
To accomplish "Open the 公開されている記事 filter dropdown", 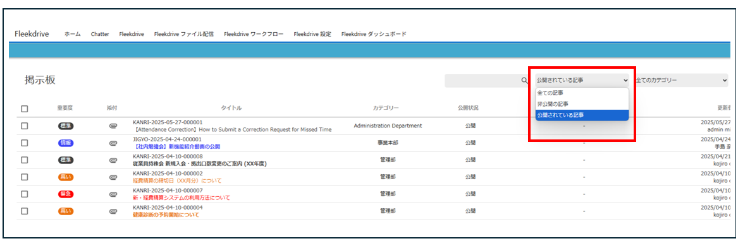I will click(x=582, y=80).
